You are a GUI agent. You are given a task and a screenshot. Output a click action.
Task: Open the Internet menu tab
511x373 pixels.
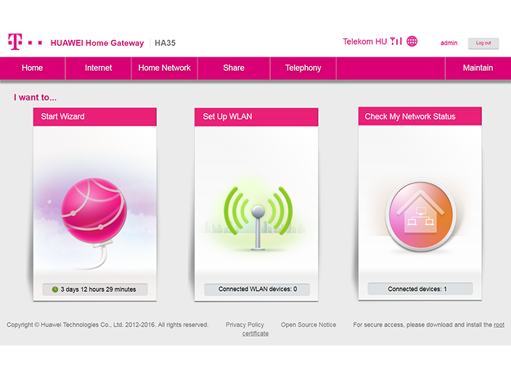point(98,68)
